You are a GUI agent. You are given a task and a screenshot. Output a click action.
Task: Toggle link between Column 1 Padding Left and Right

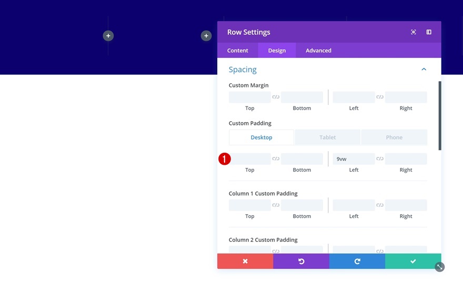click(x=380, y=205)
